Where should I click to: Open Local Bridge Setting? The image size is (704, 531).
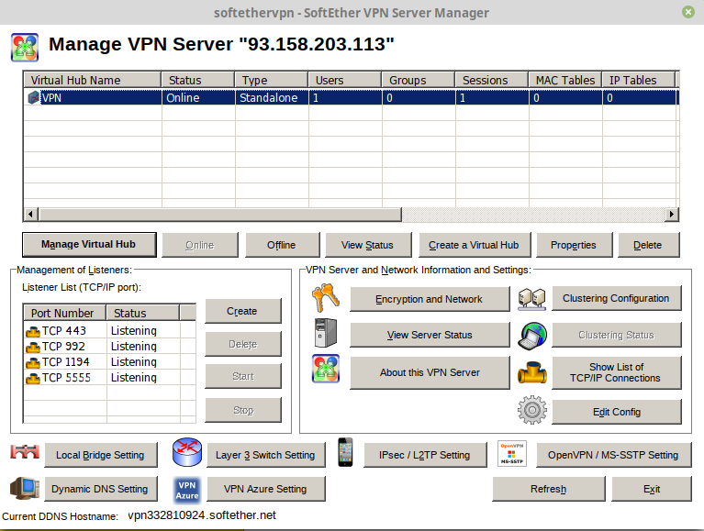pos(101,455)
